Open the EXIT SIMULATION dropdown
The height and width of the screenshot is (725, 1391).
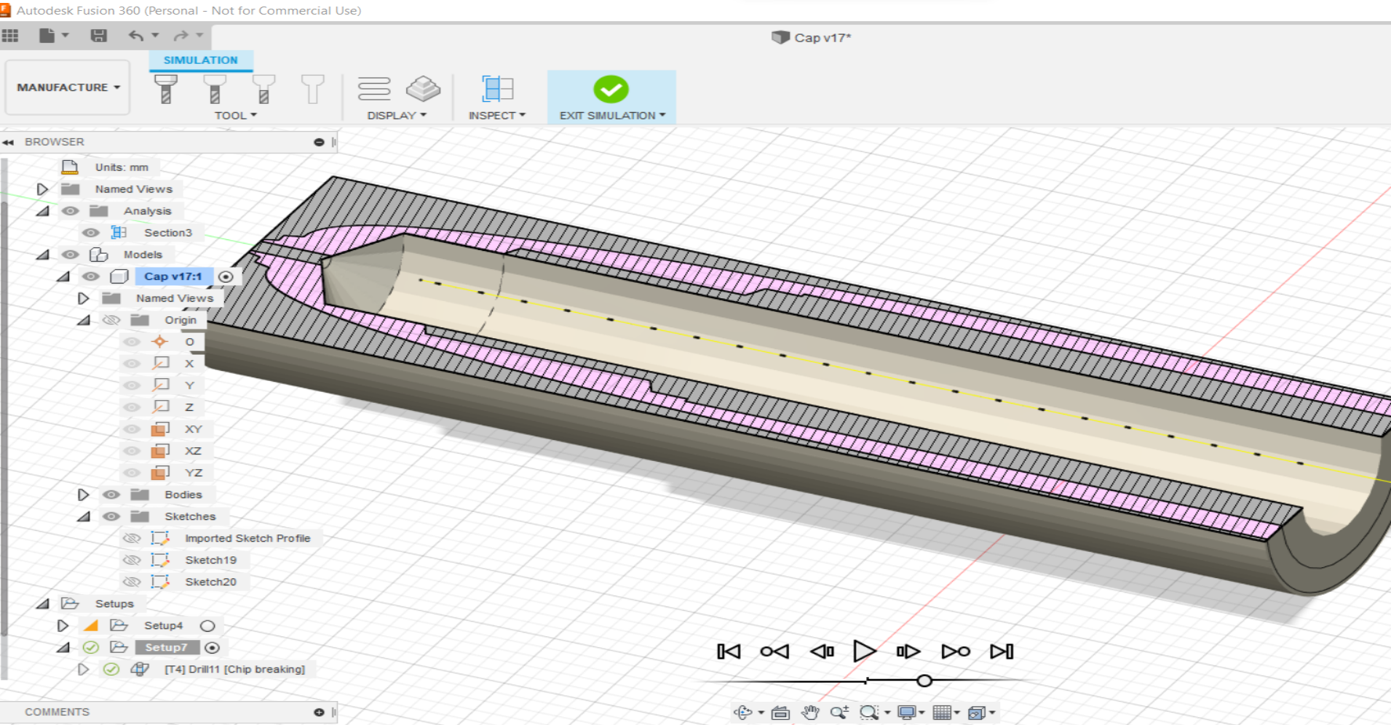[612, 116]
